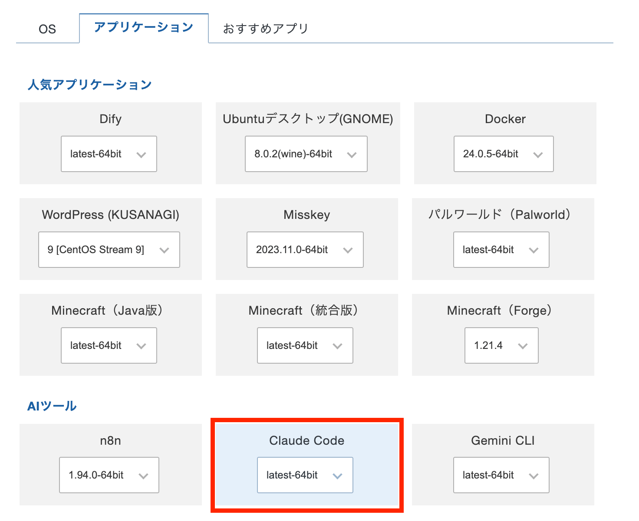
Task: Select the Dify application card title
Action: tap(110, 119)
